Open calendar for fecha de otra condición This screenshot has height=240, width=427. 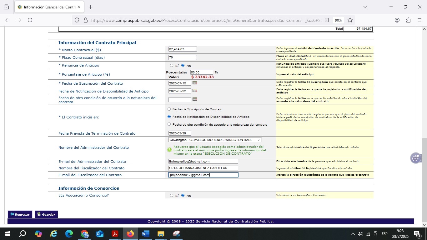195,99
